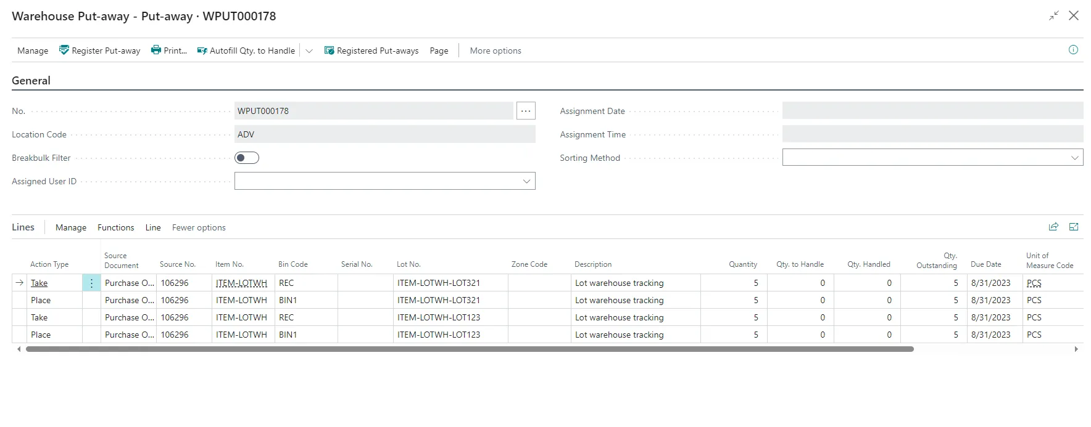1091x427 pixels.
Task: Click the horizontal scrollbar under the lines grid
Action: (469, 349)
